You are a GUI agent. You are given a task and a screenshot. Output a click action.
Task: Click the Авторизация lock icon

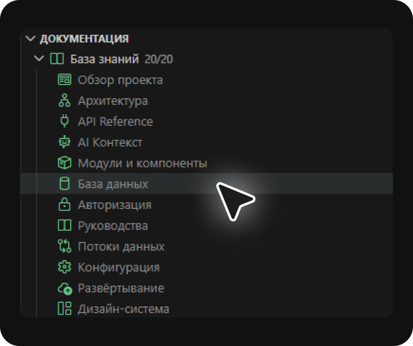pos(64,205)
